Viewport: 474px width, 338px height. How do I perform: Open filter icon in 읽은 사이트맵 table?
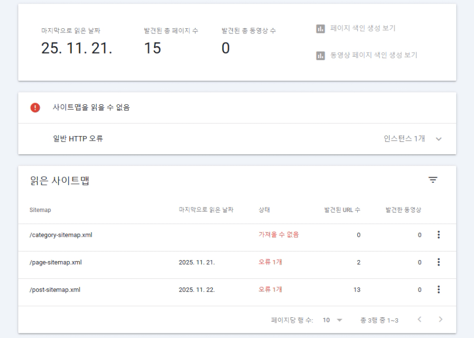point(433,180)
